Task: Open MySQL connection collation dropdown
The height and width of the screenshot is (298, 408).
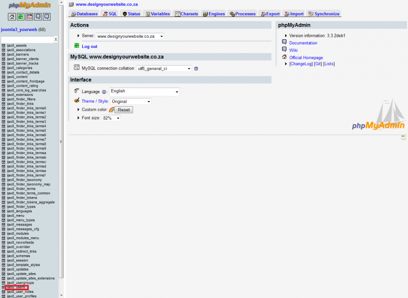Action: [164, 68]
